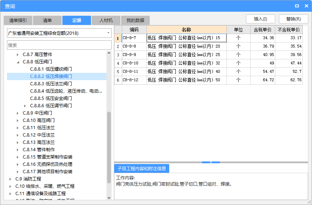This screenshot has width=312, height=205.
Task: Select code cell C8-8-11
Action: pyautogui.click(x=134, y=72)
